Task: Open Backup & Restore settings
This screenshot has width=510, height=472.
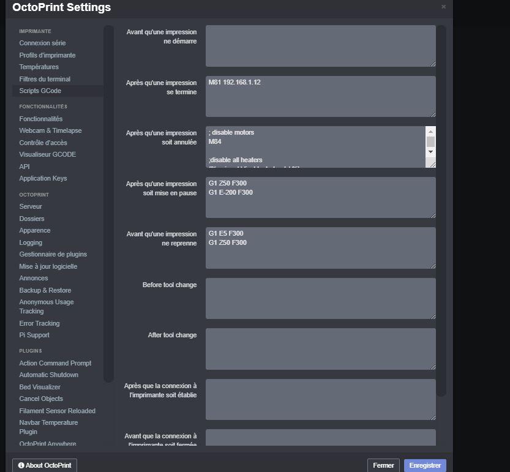Action: click(x=45, y=290)
